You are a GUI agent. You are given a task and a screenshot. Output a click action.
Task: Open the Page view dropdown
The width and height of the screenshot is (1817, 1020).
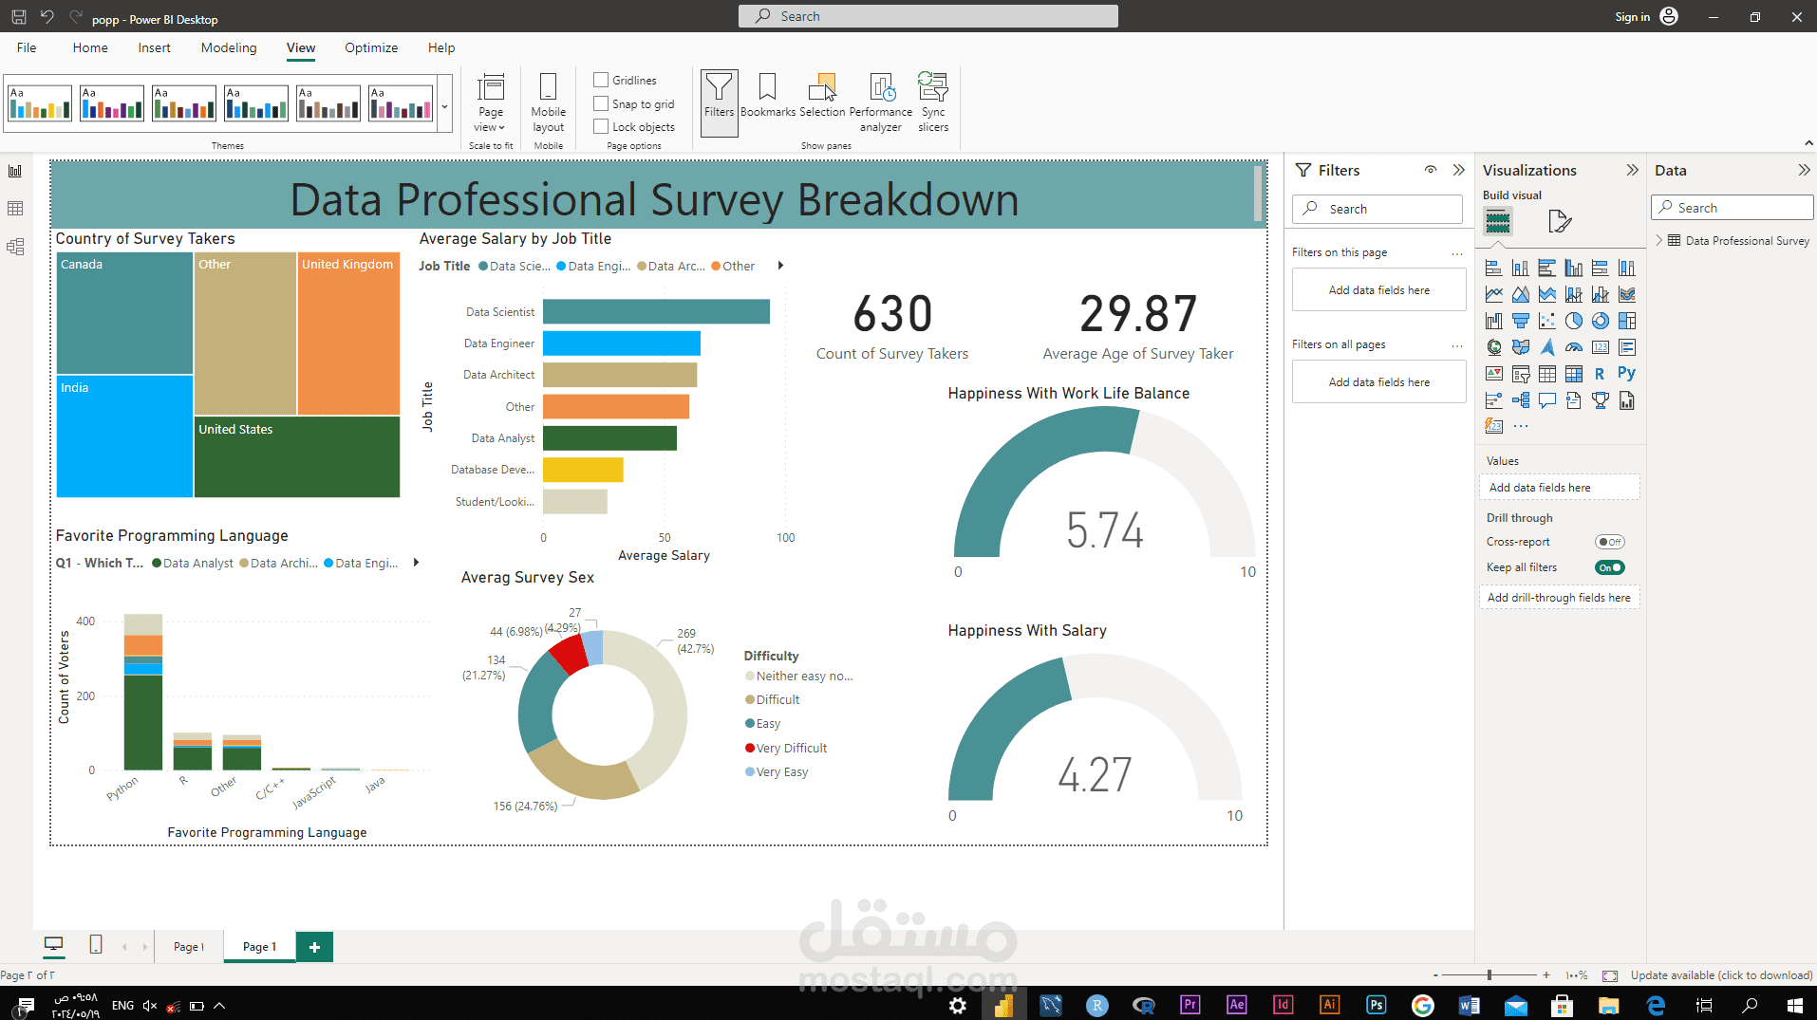(491, 102)
